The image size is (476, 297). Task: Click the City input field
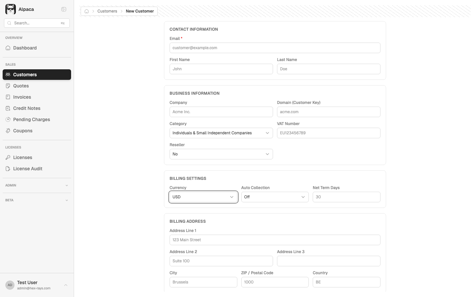tap(203, 282)
